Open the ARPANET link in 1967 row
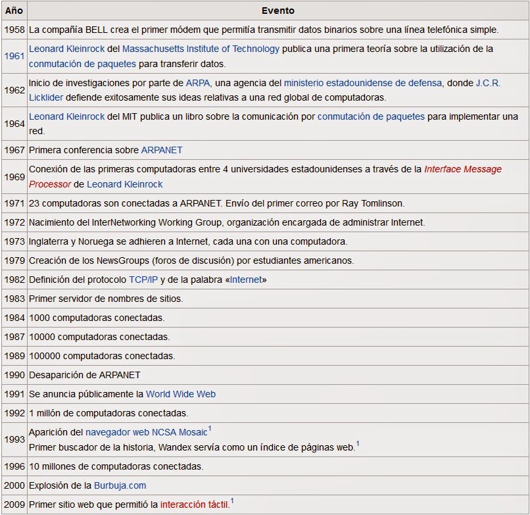 [x=162, y=150]
